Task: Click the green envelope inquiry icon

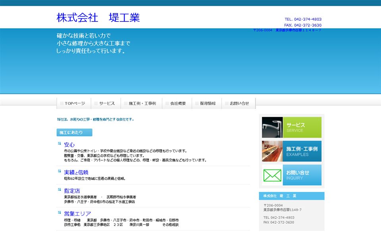Action: point(272,175)
